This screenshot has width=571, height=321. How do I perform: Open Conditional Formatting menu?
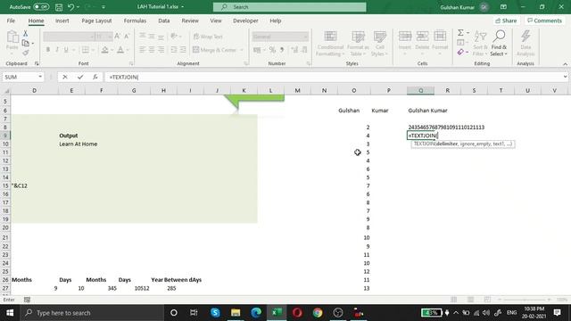pos(330,44)
